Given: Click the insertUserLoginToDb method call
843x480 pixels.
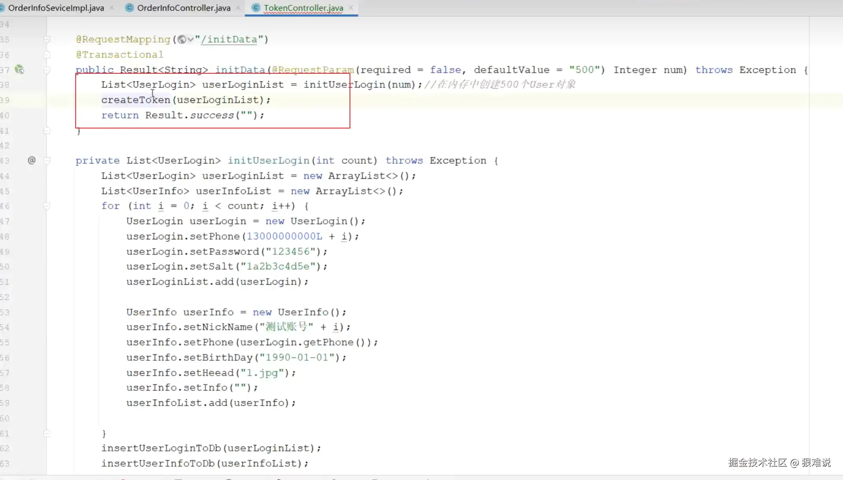Looking at the screenshot, I should [x=161, y=448].
